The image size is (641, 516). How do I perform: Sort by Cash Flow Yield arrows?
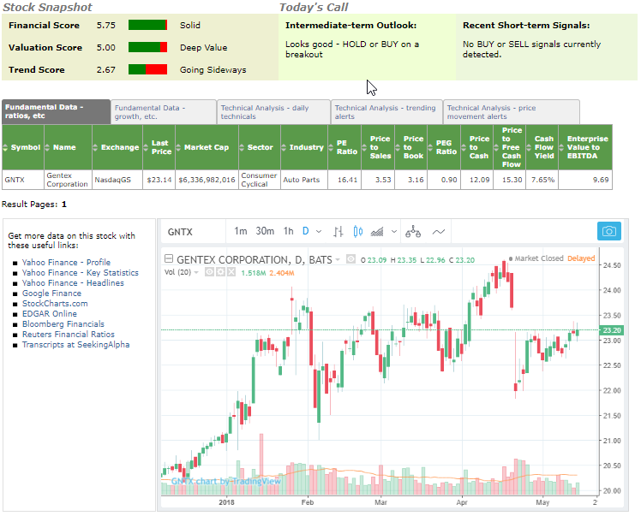[x=529, y=147]
